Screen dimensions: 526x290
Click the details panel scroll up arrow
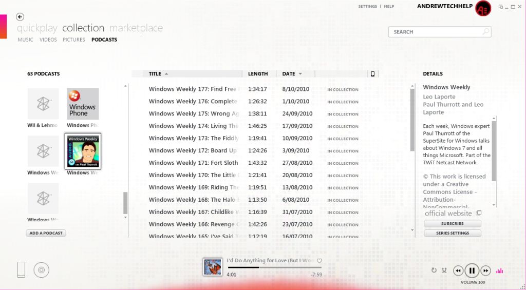click(x=494, y=119)
